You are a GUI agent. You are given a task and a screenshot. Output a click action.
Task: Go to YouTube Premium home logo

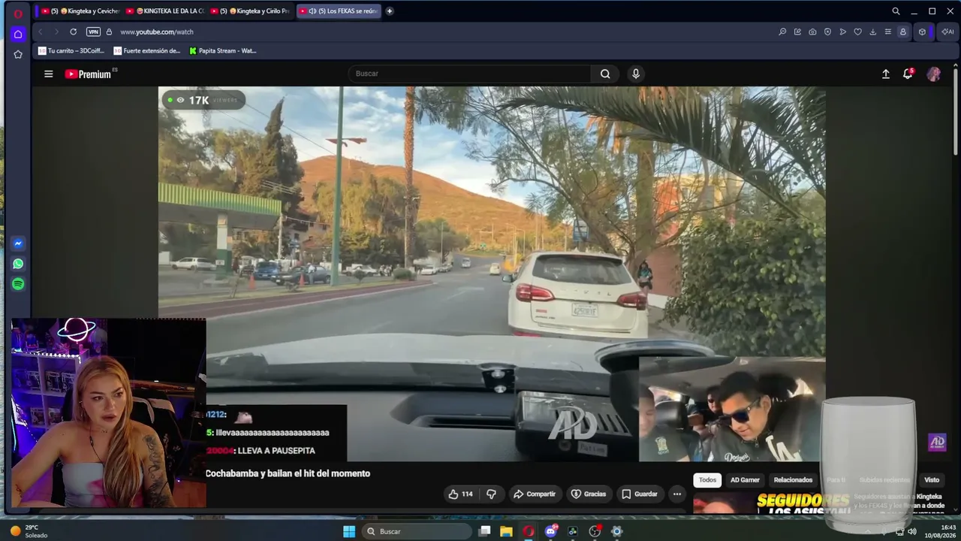pos(89,74)
